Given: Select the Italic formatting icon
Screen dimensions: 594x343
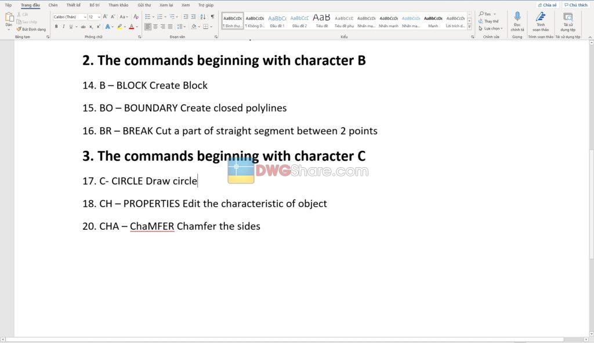Looking at the screenshot, I should click(64, 26).
